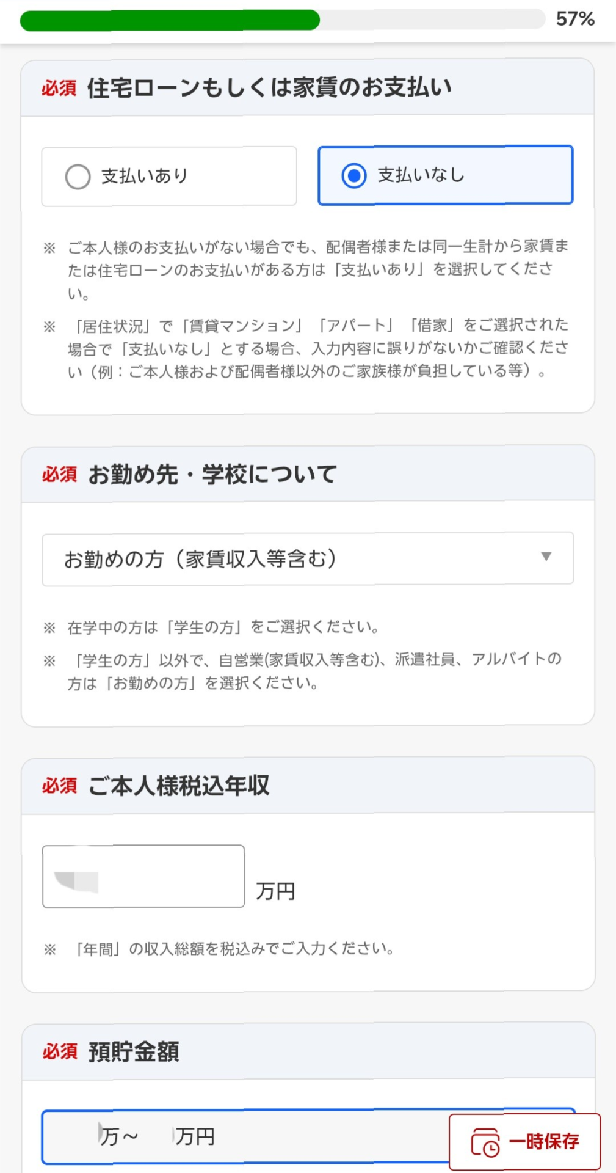Screen dimensions: 616x1173
Task: Click the 預貯金額 section header
Action: click(x=134, y=1052)
